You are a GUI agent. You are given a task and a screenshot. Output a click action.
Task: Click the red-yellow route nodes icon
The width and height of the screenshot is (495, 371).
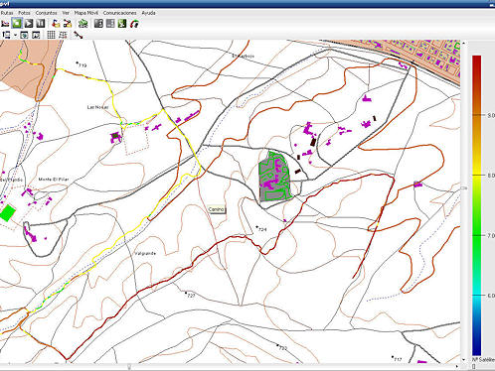[68, 23]
